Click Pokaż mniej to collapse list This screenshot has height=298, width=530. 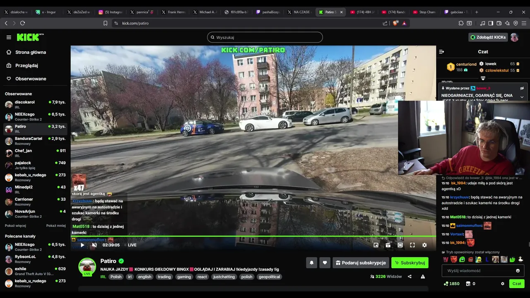pyautogui.click(x=56, y=226)
